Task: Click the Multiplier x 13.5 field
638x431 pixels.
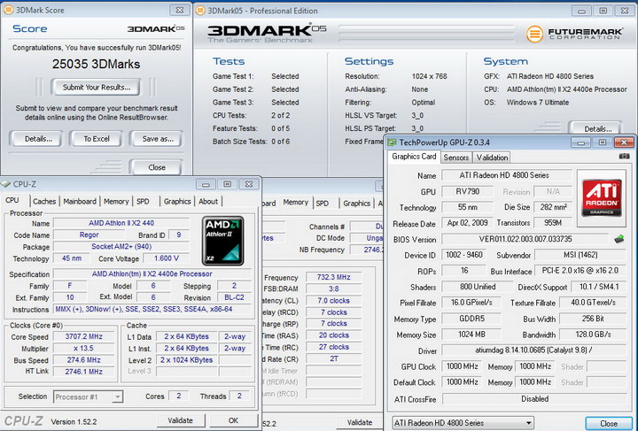Action: (84, 349)
